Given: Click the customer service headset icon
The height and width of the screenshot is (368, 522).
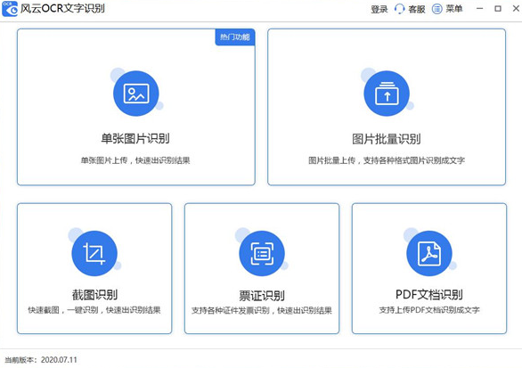Looking at the screenshot, I should [399, 9].
